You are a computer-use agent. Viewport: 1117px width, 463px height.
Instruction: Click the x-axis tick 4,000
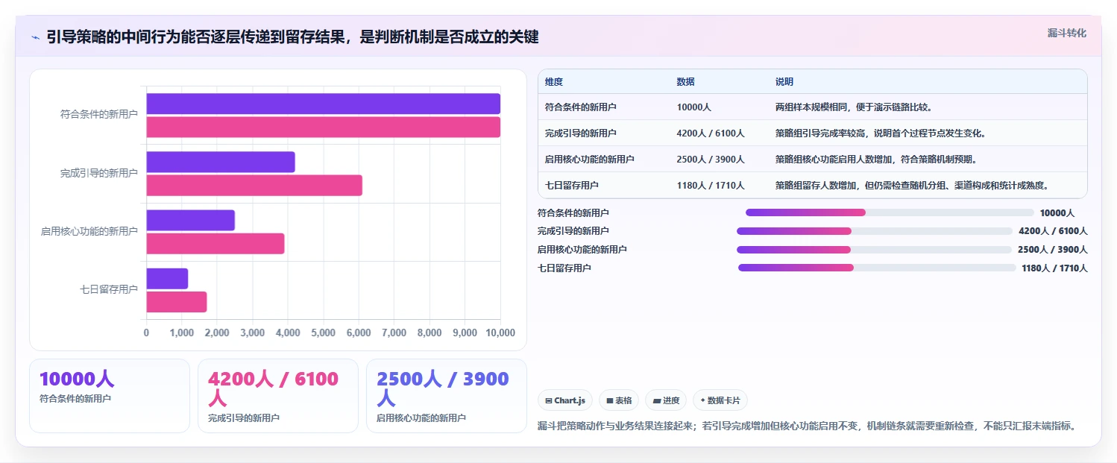[288, 333]
